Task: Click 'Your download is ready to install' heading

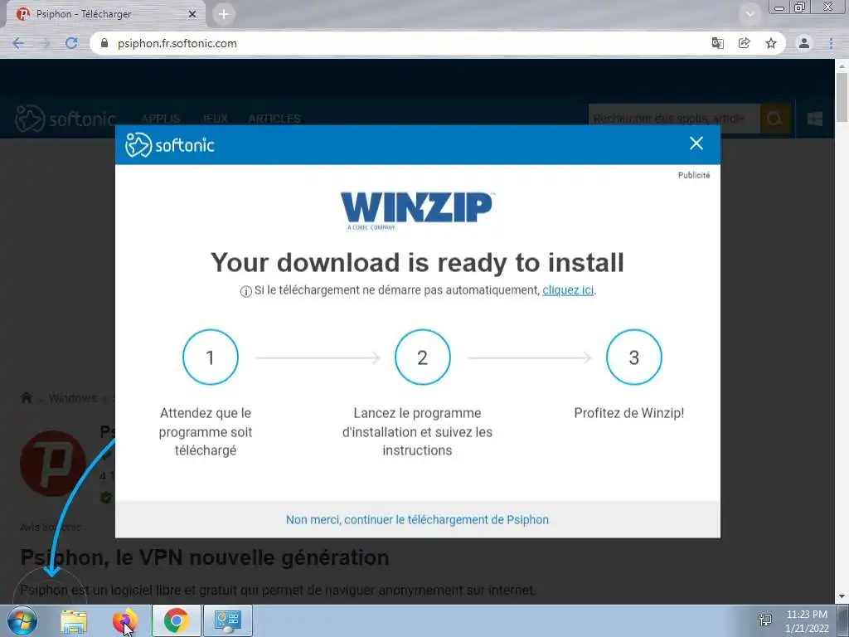Action: pos(418,263)
